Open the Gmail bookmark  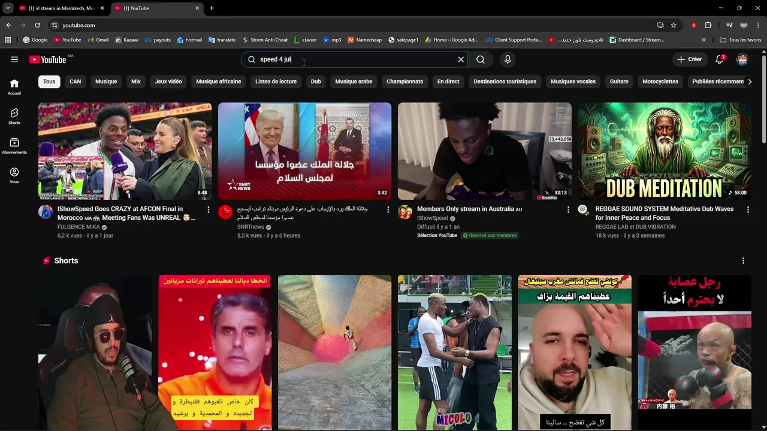pyautogui.click(x=98, y=40)
